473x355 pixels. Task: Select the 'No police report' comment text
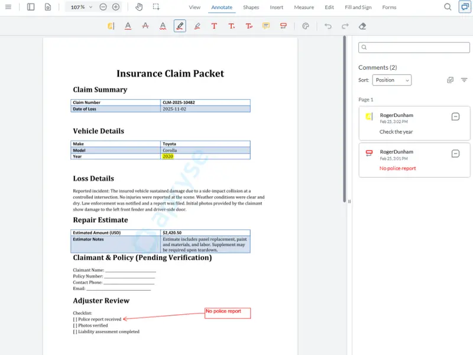(397, 168)
